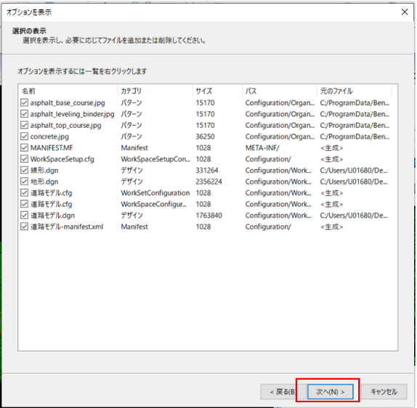Uncheck the 線形.dgn file checkbox
Screen dimensions: 417x408
click(x=24, y=171)
